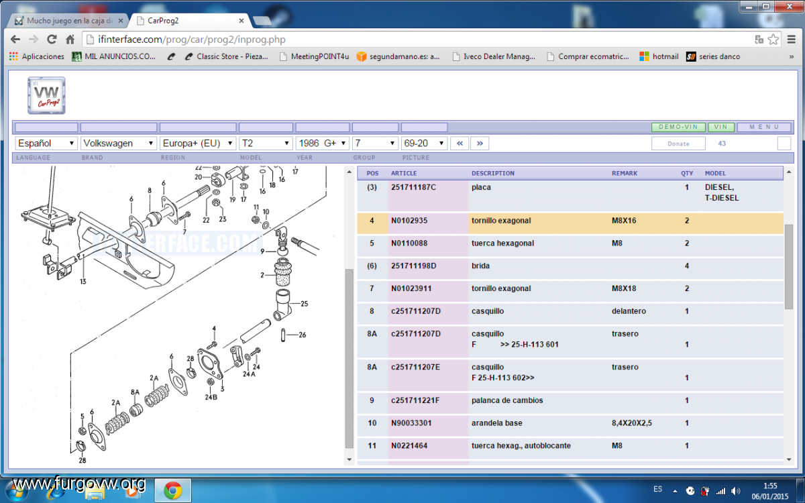Click the parts diagram image
805x503 pixels.
(179, 315)
